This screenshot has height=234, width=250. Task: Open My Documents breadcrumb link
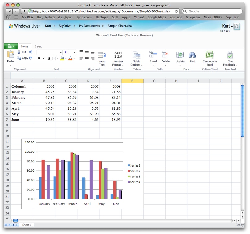coord(89,26)
